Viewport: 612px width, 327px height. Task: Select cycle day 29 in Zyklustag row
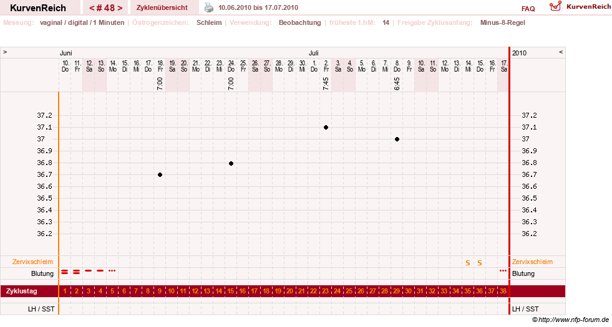397,291
